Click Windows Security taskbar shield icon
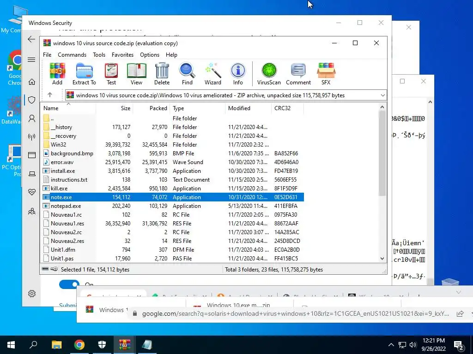The height and width of the screenshot is (354, 473). pyautogui.click(x=102, y=345)
